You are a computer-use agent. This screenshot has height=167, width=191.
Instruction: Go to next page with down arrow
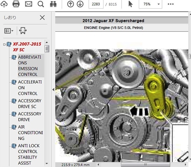[80, 4]
